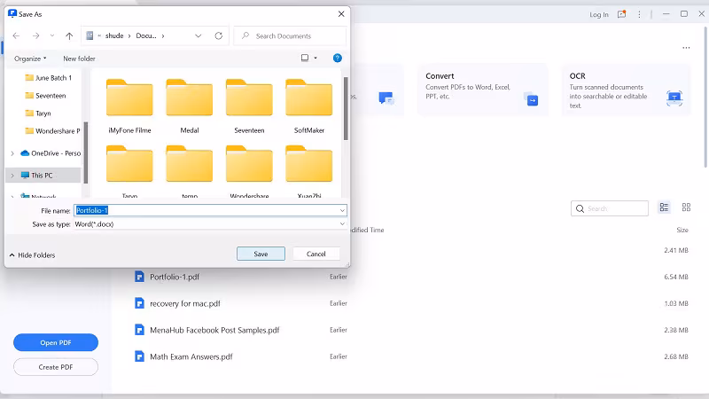Open the iMyFone Filme folder
This screenshot has width=709, height=399.
129,106
